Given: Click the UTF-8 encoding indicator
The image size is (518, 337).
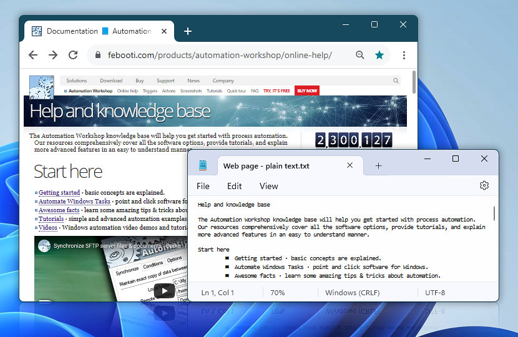Looking at the screenshot, I should (435, 293).
